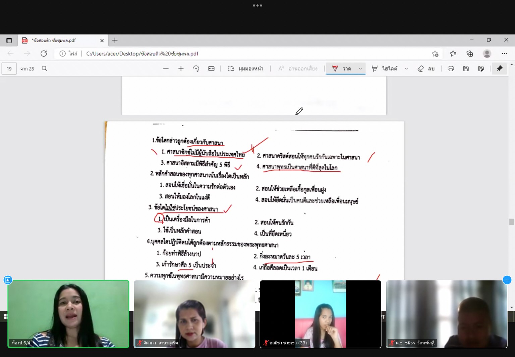515x357 pixels.
Task: Refresh the browser page
Action: 44,54
